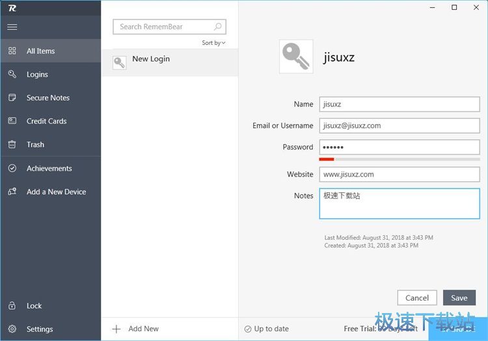Click the Add New plus icon

(116, 329)
